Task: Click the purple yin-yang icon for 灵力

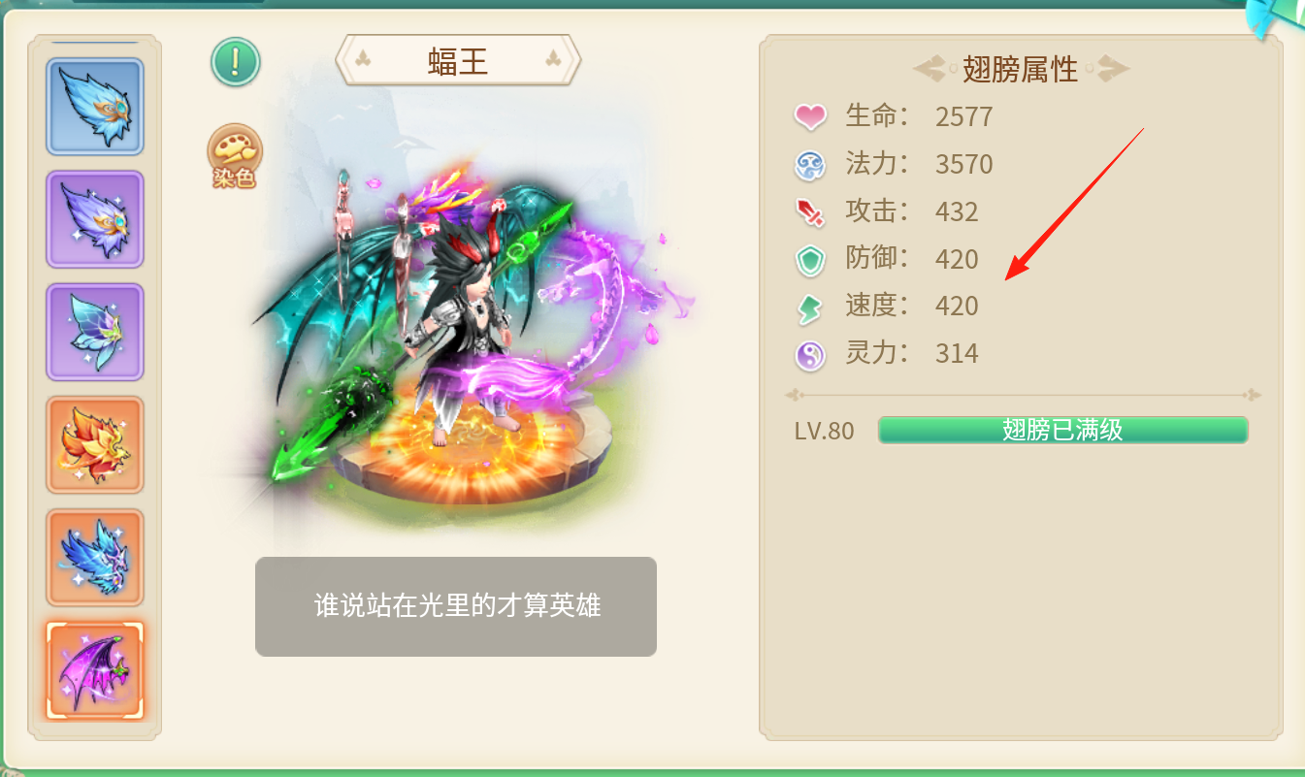Action: pos(810,355)
